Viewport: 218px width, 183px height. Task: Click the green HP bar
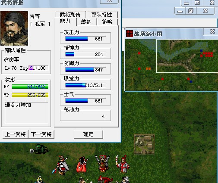30,87
